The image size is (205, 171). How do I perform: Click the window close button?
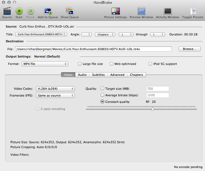pos(4,2)
